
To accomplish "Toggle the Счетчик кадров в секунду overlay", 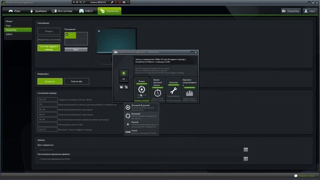I will point(49,48).
